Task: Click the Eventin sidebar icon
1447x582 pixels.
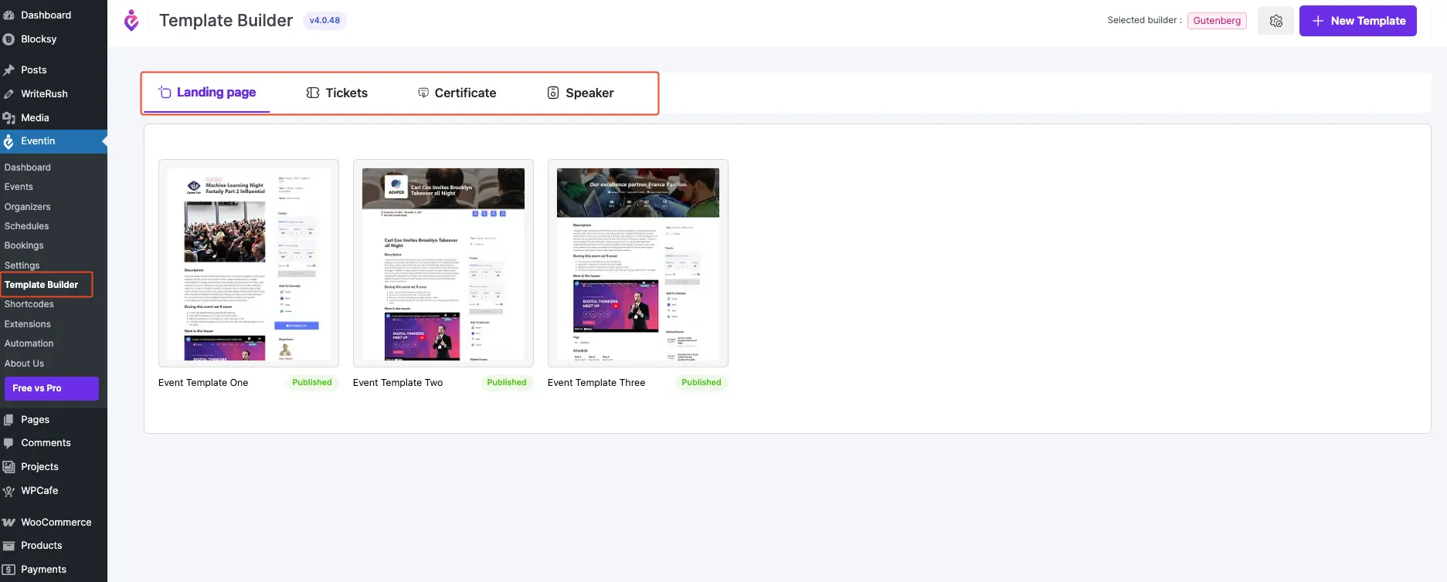Action: tap(9, 141)
